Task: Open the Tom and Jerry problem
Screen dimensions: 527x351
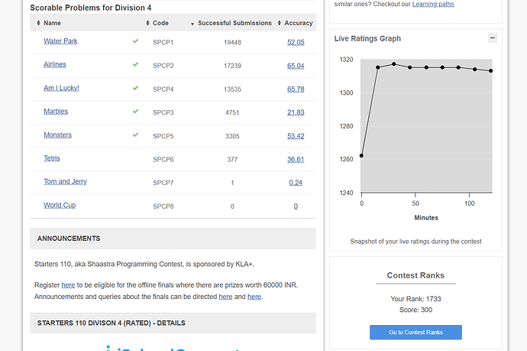Action: click(65, 181)
